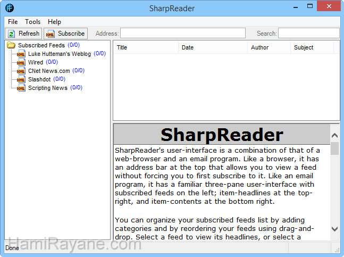This screenshot has height=257, width=344.
Task: Select the Subscribed Feeds folder icon
Action: coord(11,45)
